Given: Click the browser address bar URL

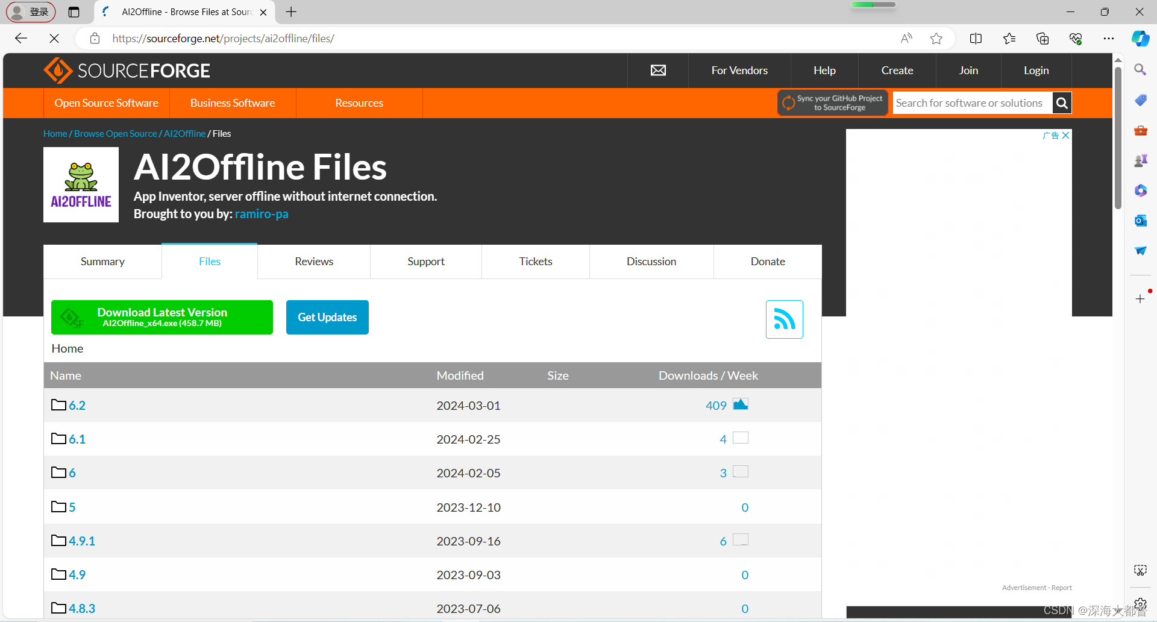Looking at the screenshot, I should click(223, 39).
